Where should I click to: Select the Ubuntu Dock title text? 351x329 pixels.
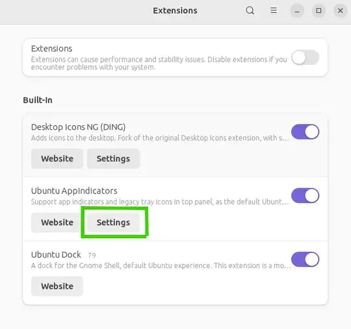coord(56,254)
